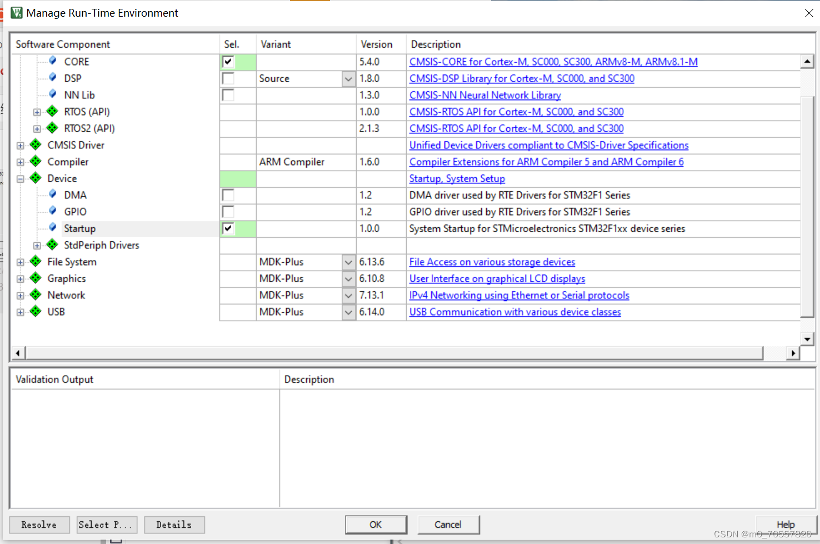The image size is (820, 544).
Task: Open the CMSIS-DSP Library link
Action: tap(522, 78)
